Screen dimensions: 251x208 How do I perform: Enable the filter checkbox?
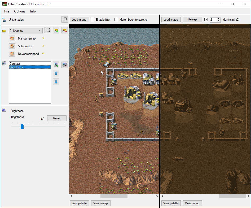[93, 20]
